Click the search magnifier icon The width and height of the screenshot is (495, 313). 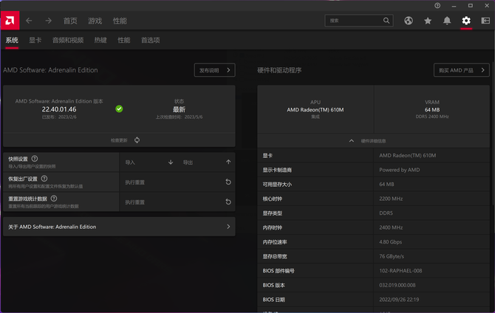tap(386, 21)
